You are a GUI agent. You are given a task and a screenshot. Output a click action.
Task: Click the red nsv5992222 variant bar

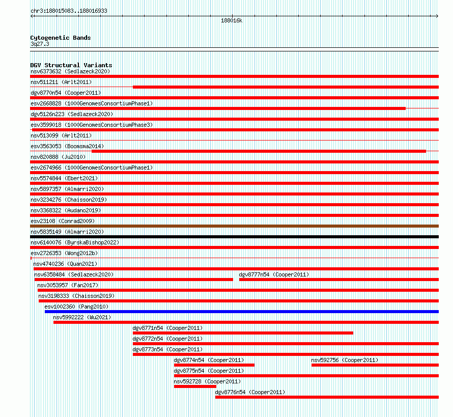(246, 322)
